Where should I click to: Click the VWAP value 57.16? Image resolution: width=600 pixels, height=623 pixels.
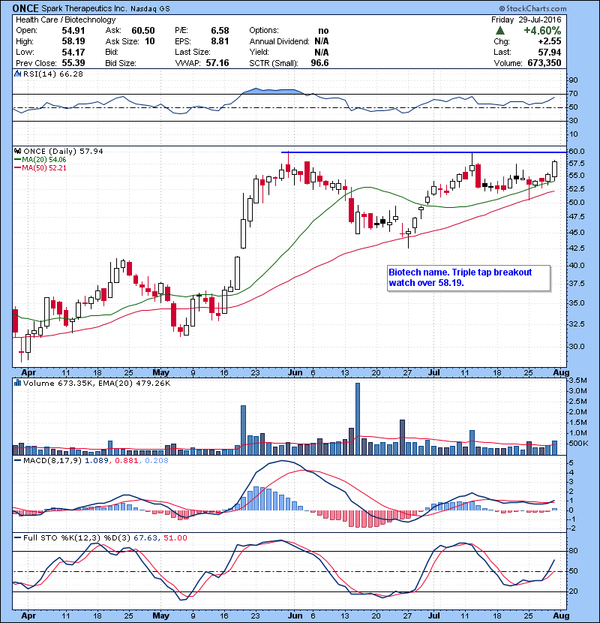(x=217, y=63)
